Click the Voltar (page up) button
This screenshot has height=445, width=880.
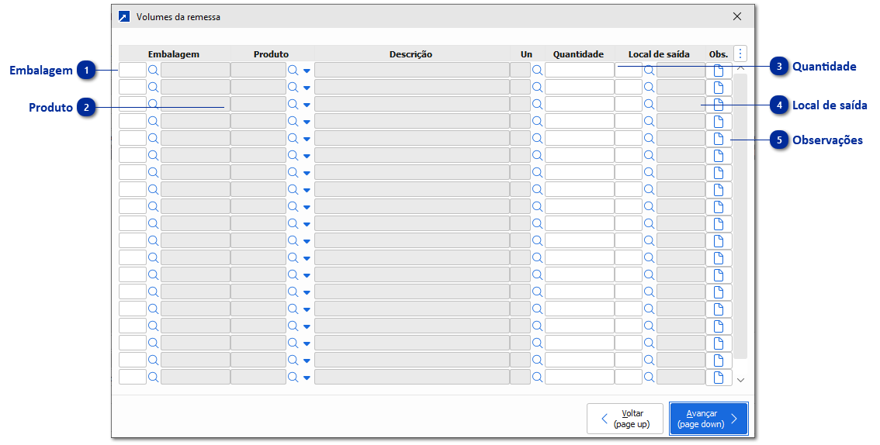625,419
